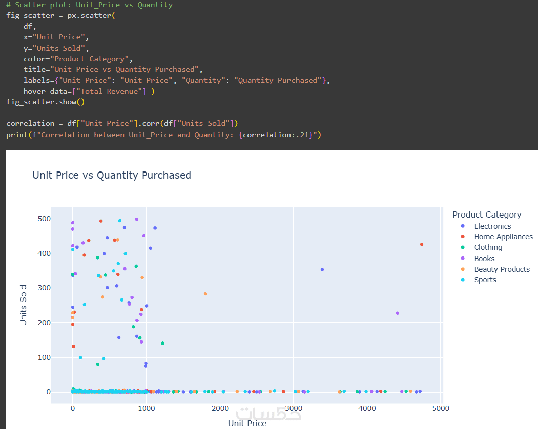Click the purple Books legend marker dot
538x429 pixels.
point(462,259)
